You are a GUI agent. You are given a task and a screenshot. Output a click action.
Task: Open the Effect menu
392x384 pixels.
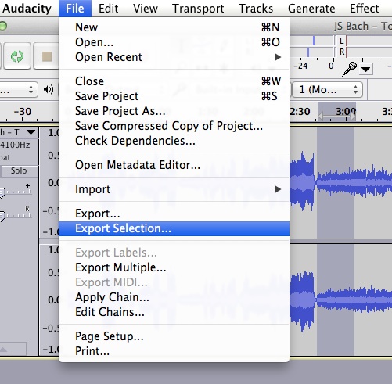tap(364, 9)
